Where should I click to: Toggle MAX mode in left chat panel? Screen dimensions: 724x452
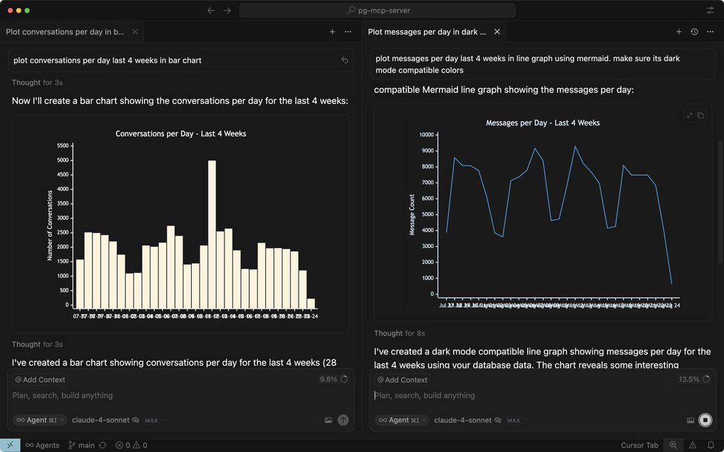point(151,420)
